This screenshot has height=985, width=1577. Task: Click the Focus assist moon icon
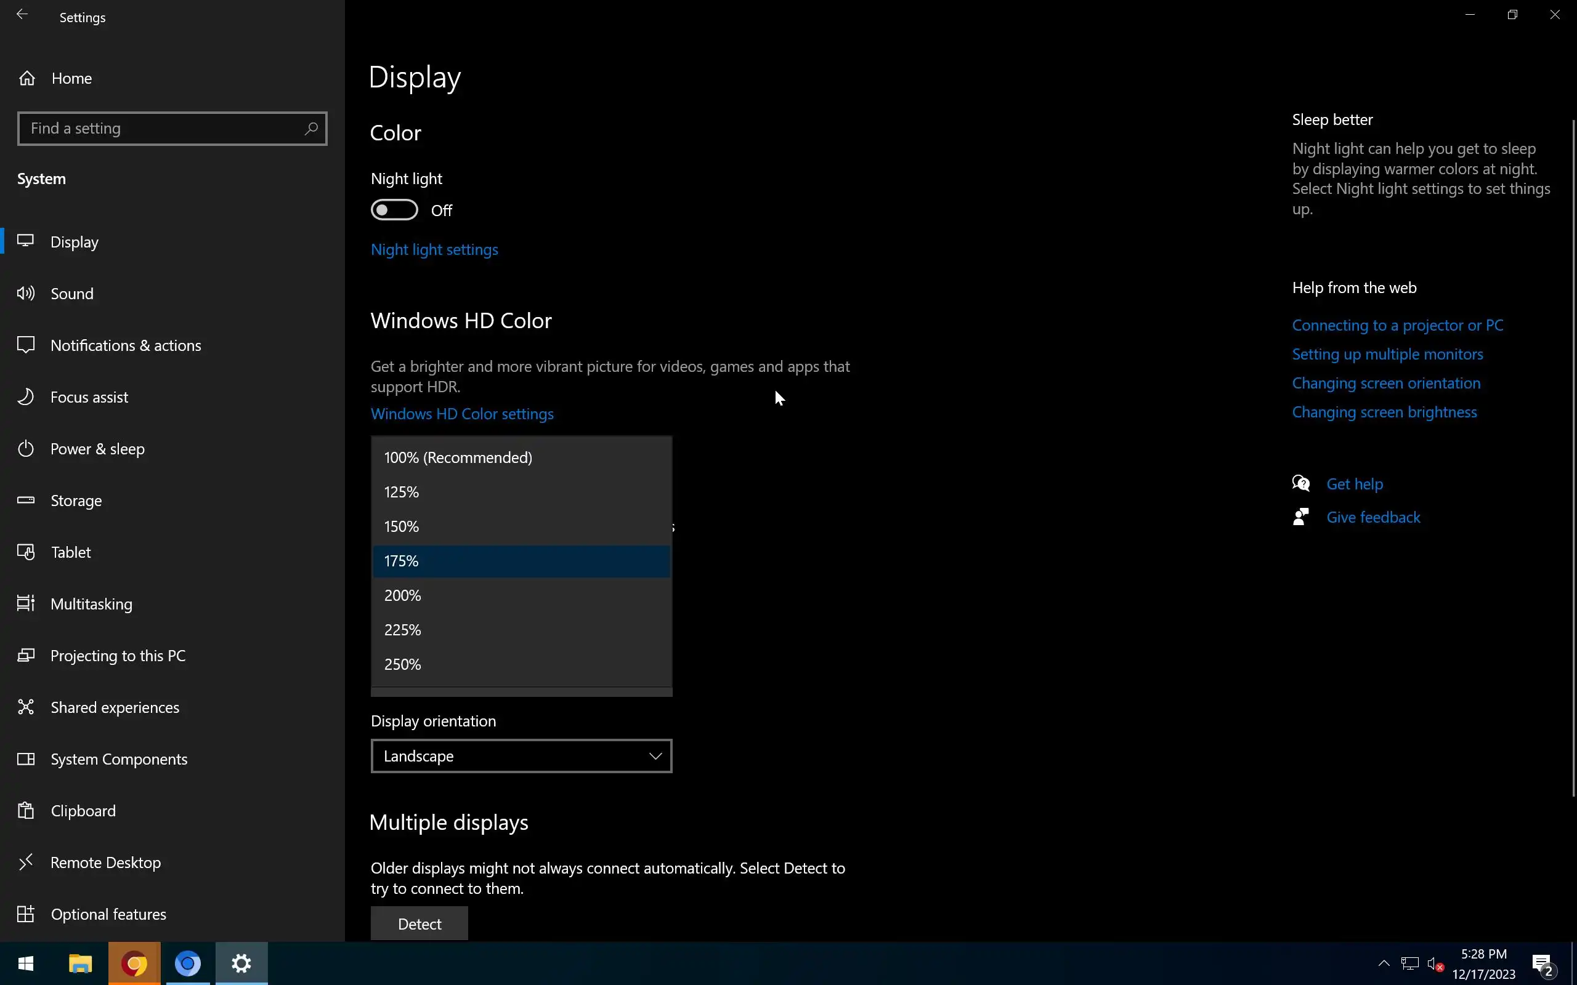point(25,396)
